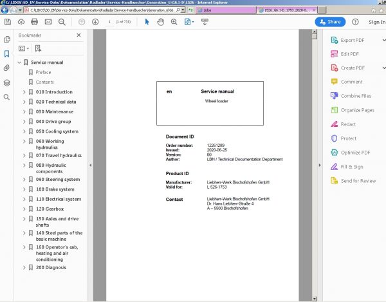The image size is (386, 302).
Task: Go to next page arrow icon
Action: (95, 22)
